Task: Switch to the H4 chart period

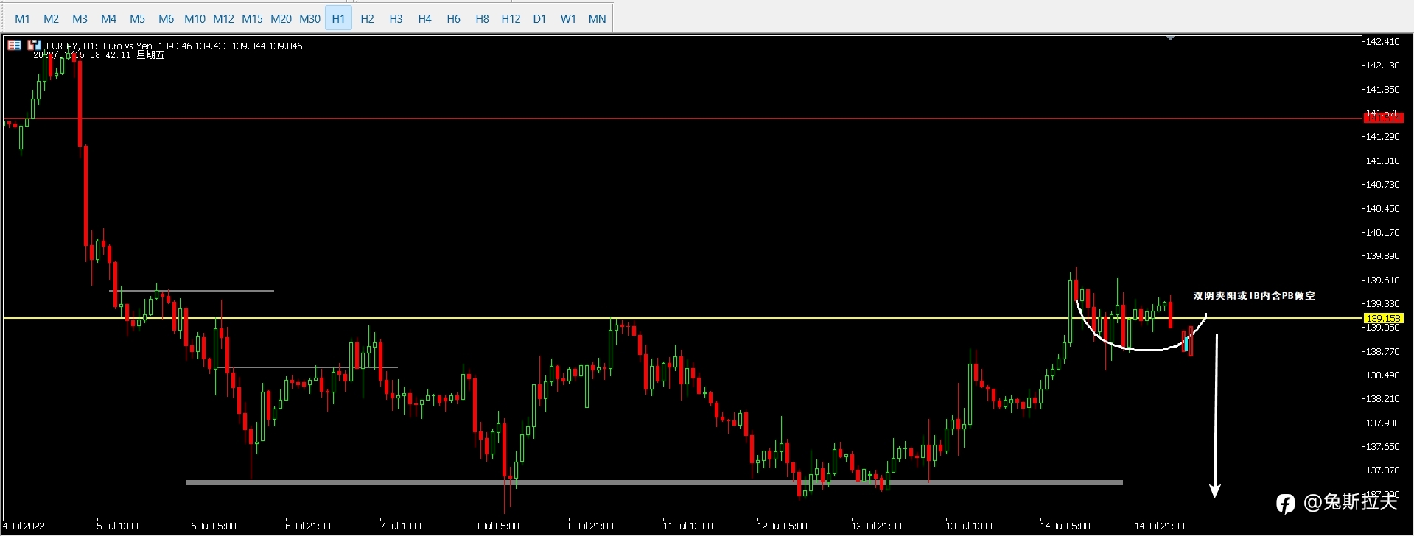Action: 424,18
